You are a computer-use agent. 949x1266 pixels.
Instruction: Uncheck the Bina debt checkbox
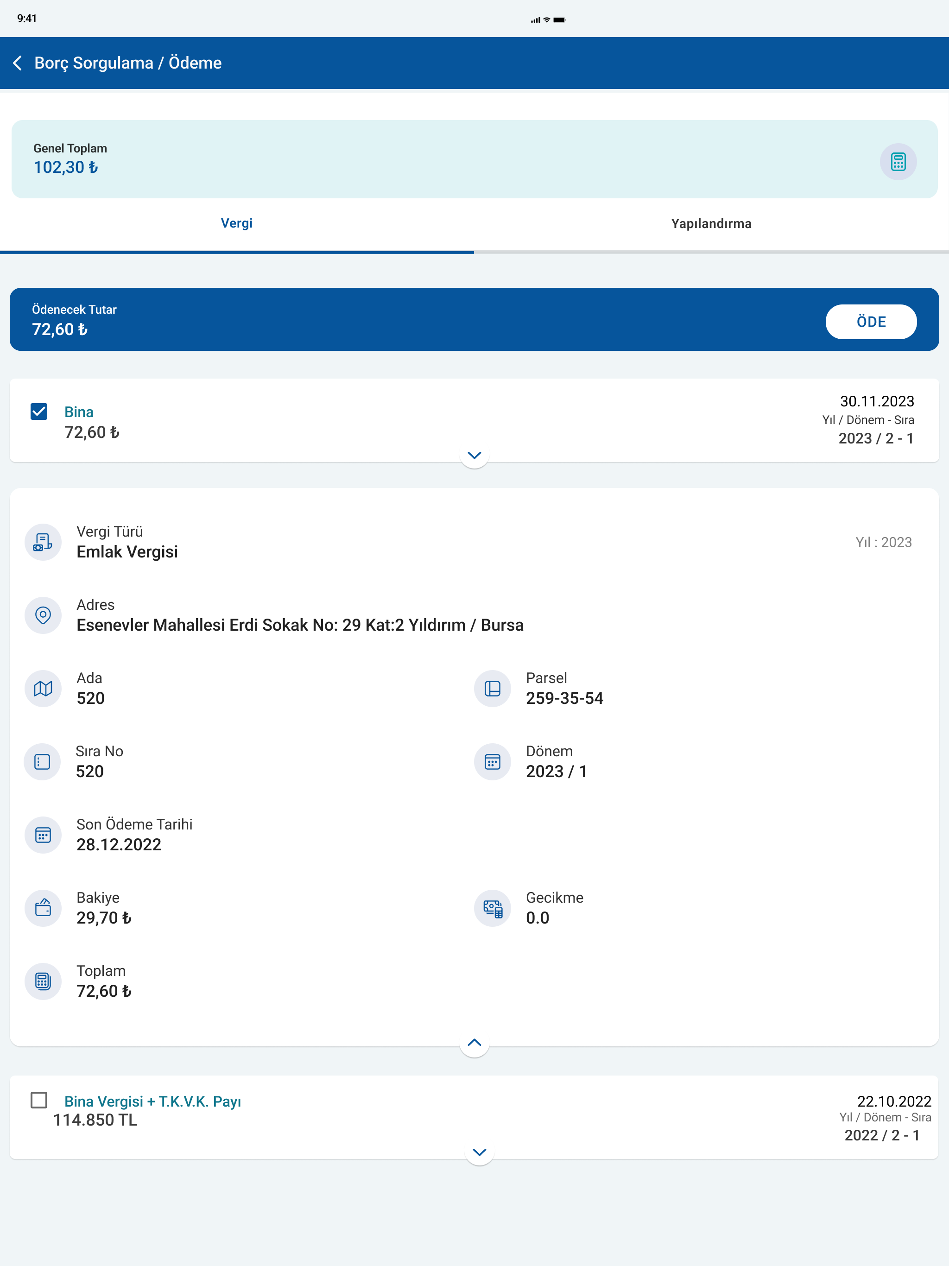(x=39, y=411)
